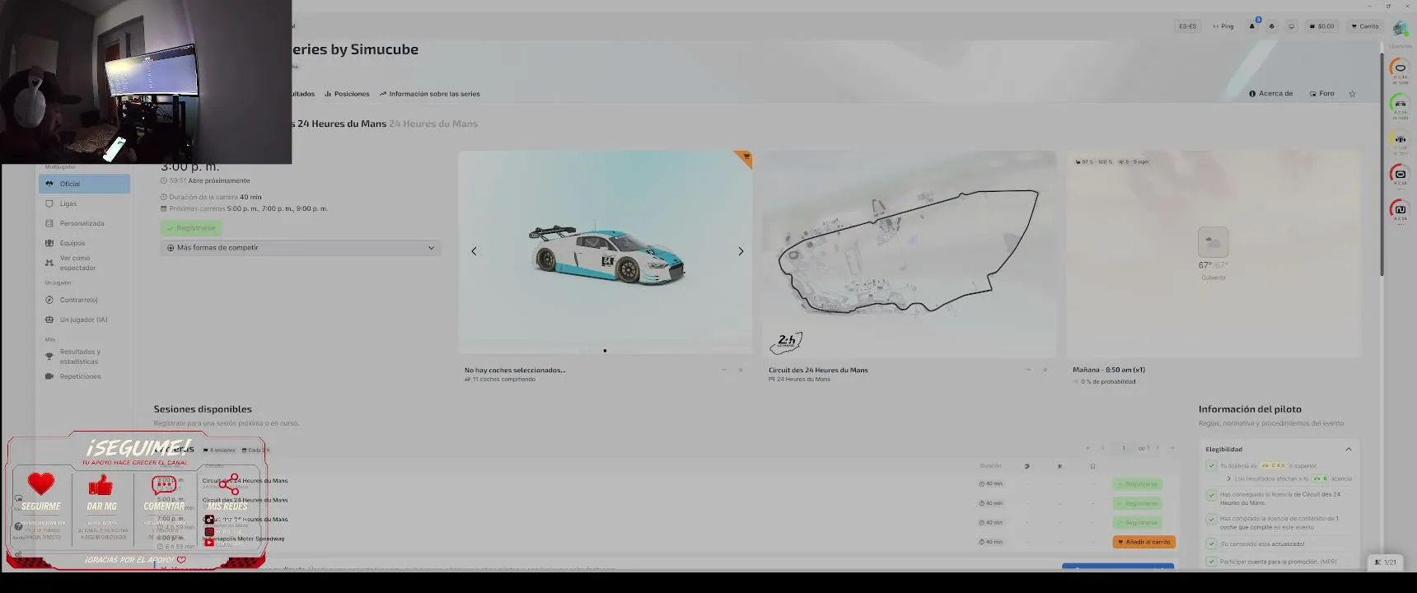Click the Sesiones disponibles heading
The image size is (1417, 593).
[203, 409]
